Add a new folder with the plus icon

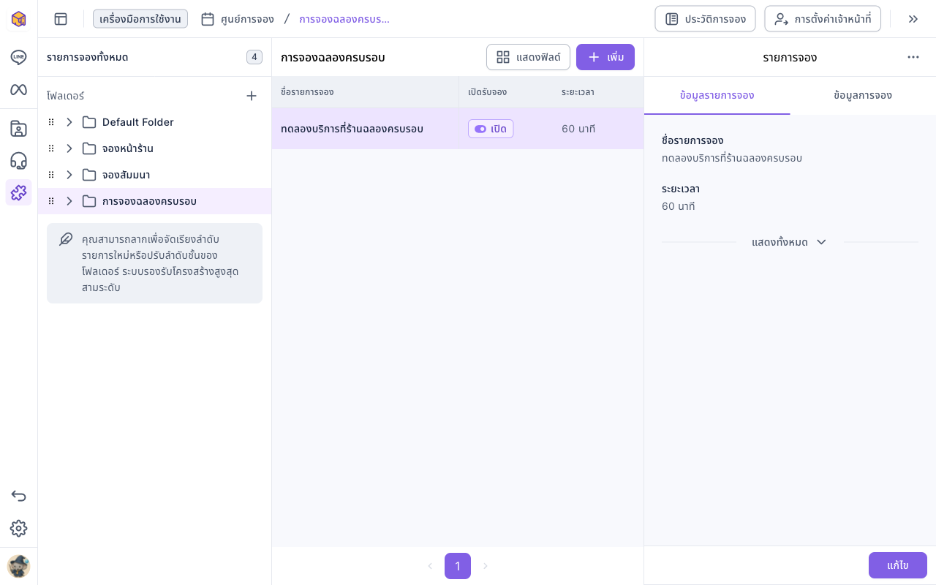click(252, 96)
